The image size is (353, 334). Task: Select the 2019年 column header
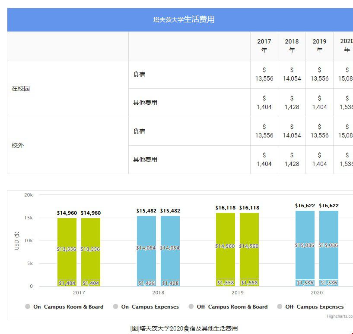tap(319, 46)
